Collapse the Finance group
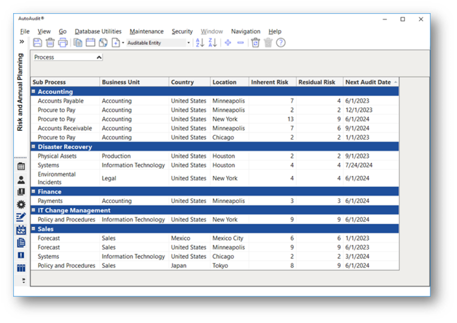Image resolution: width=457 pixels, height=323 pixels. (33, 191)
